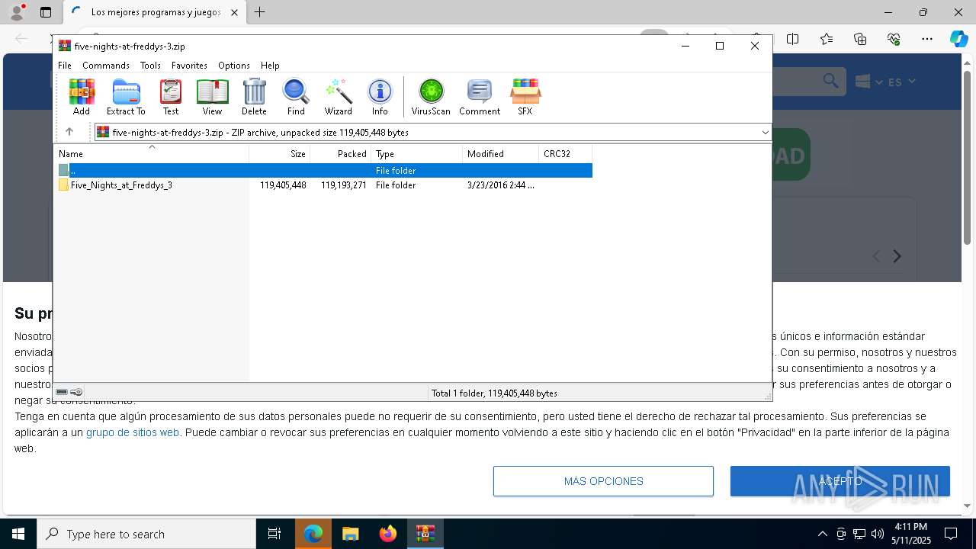The image size is (976, 549).
Task: Click the MÁS OPCIONES button
Action: click(x=603, y=481)
